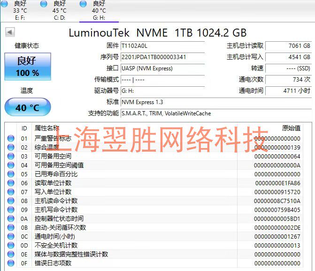Select the 已用寿命百分比 attribute row
Image resolution: width=315 pixels, height=271 pixels.
(x=154, y=174)
